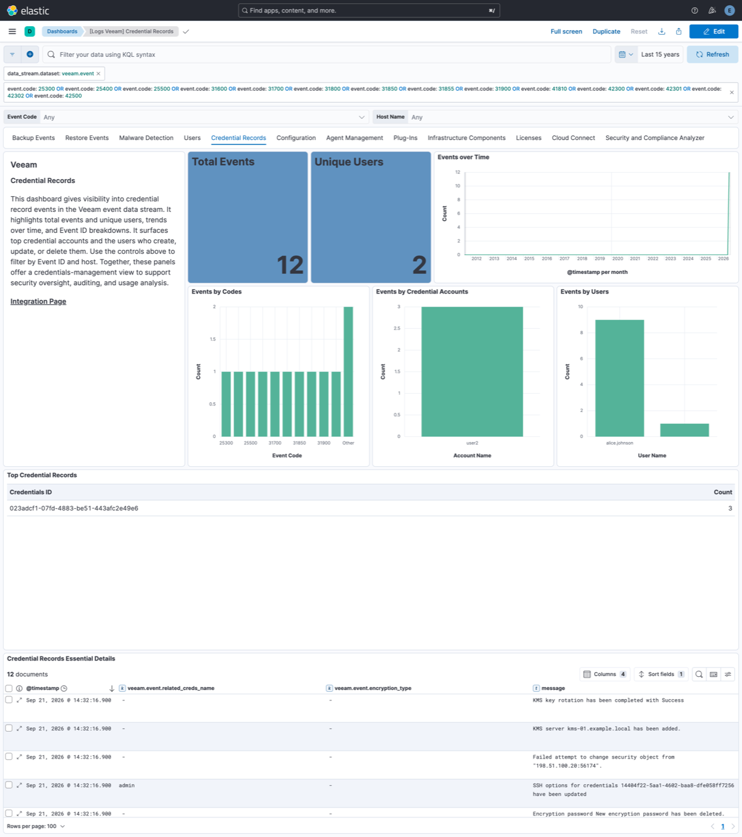The image size is (742, 837).
Task: Click the user2 bar in Credential Accounts chart
Action: coord(472,371)
